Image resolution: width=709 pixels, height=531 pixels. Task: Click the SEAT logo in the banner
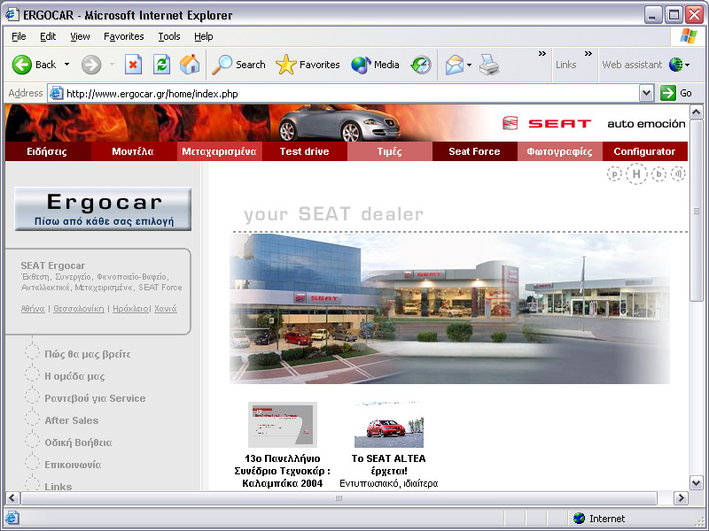pos(547,123)
